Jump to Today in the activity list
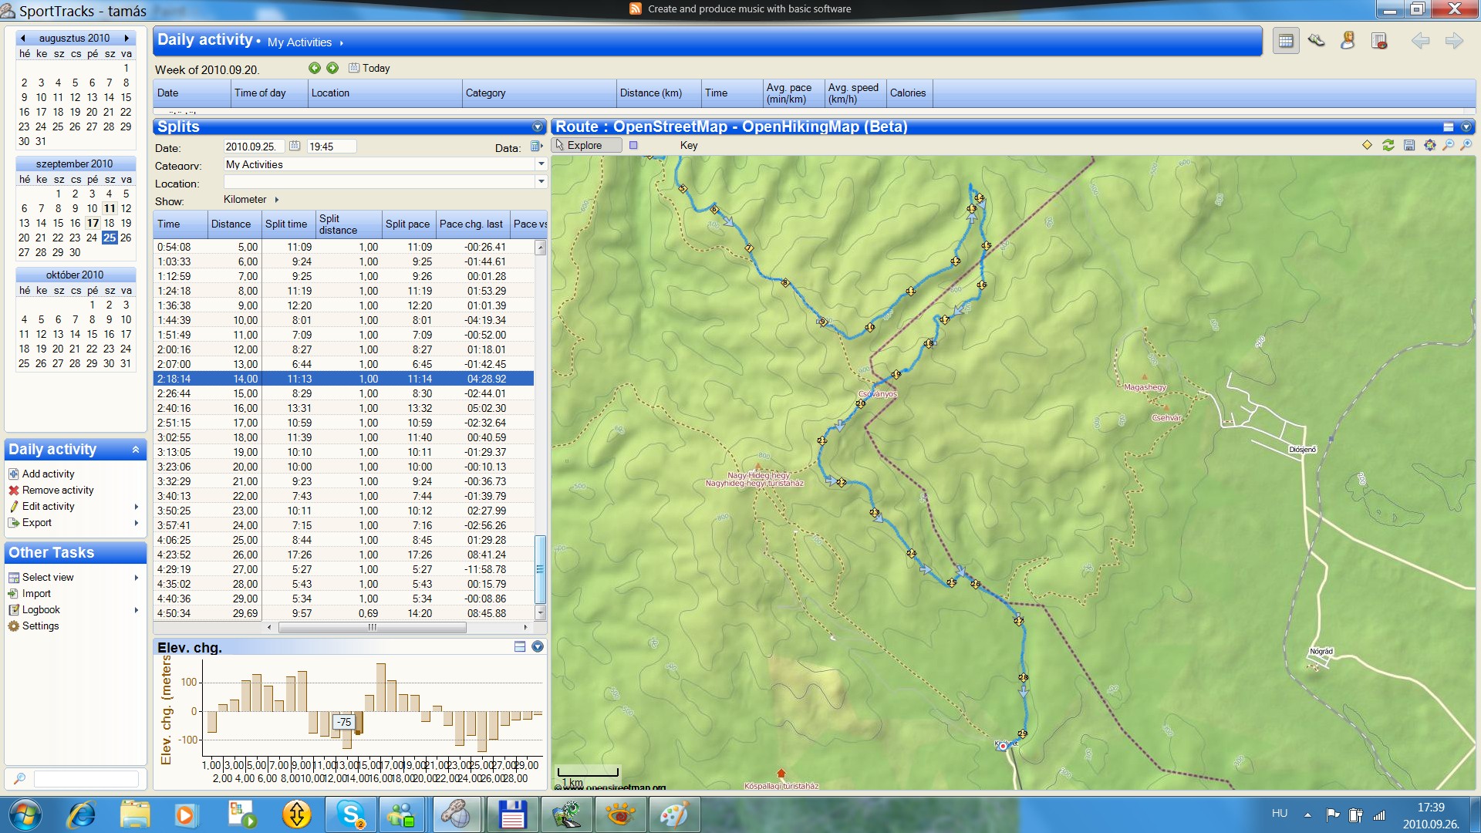This screenshot has width=1481, height=833. 369,68
